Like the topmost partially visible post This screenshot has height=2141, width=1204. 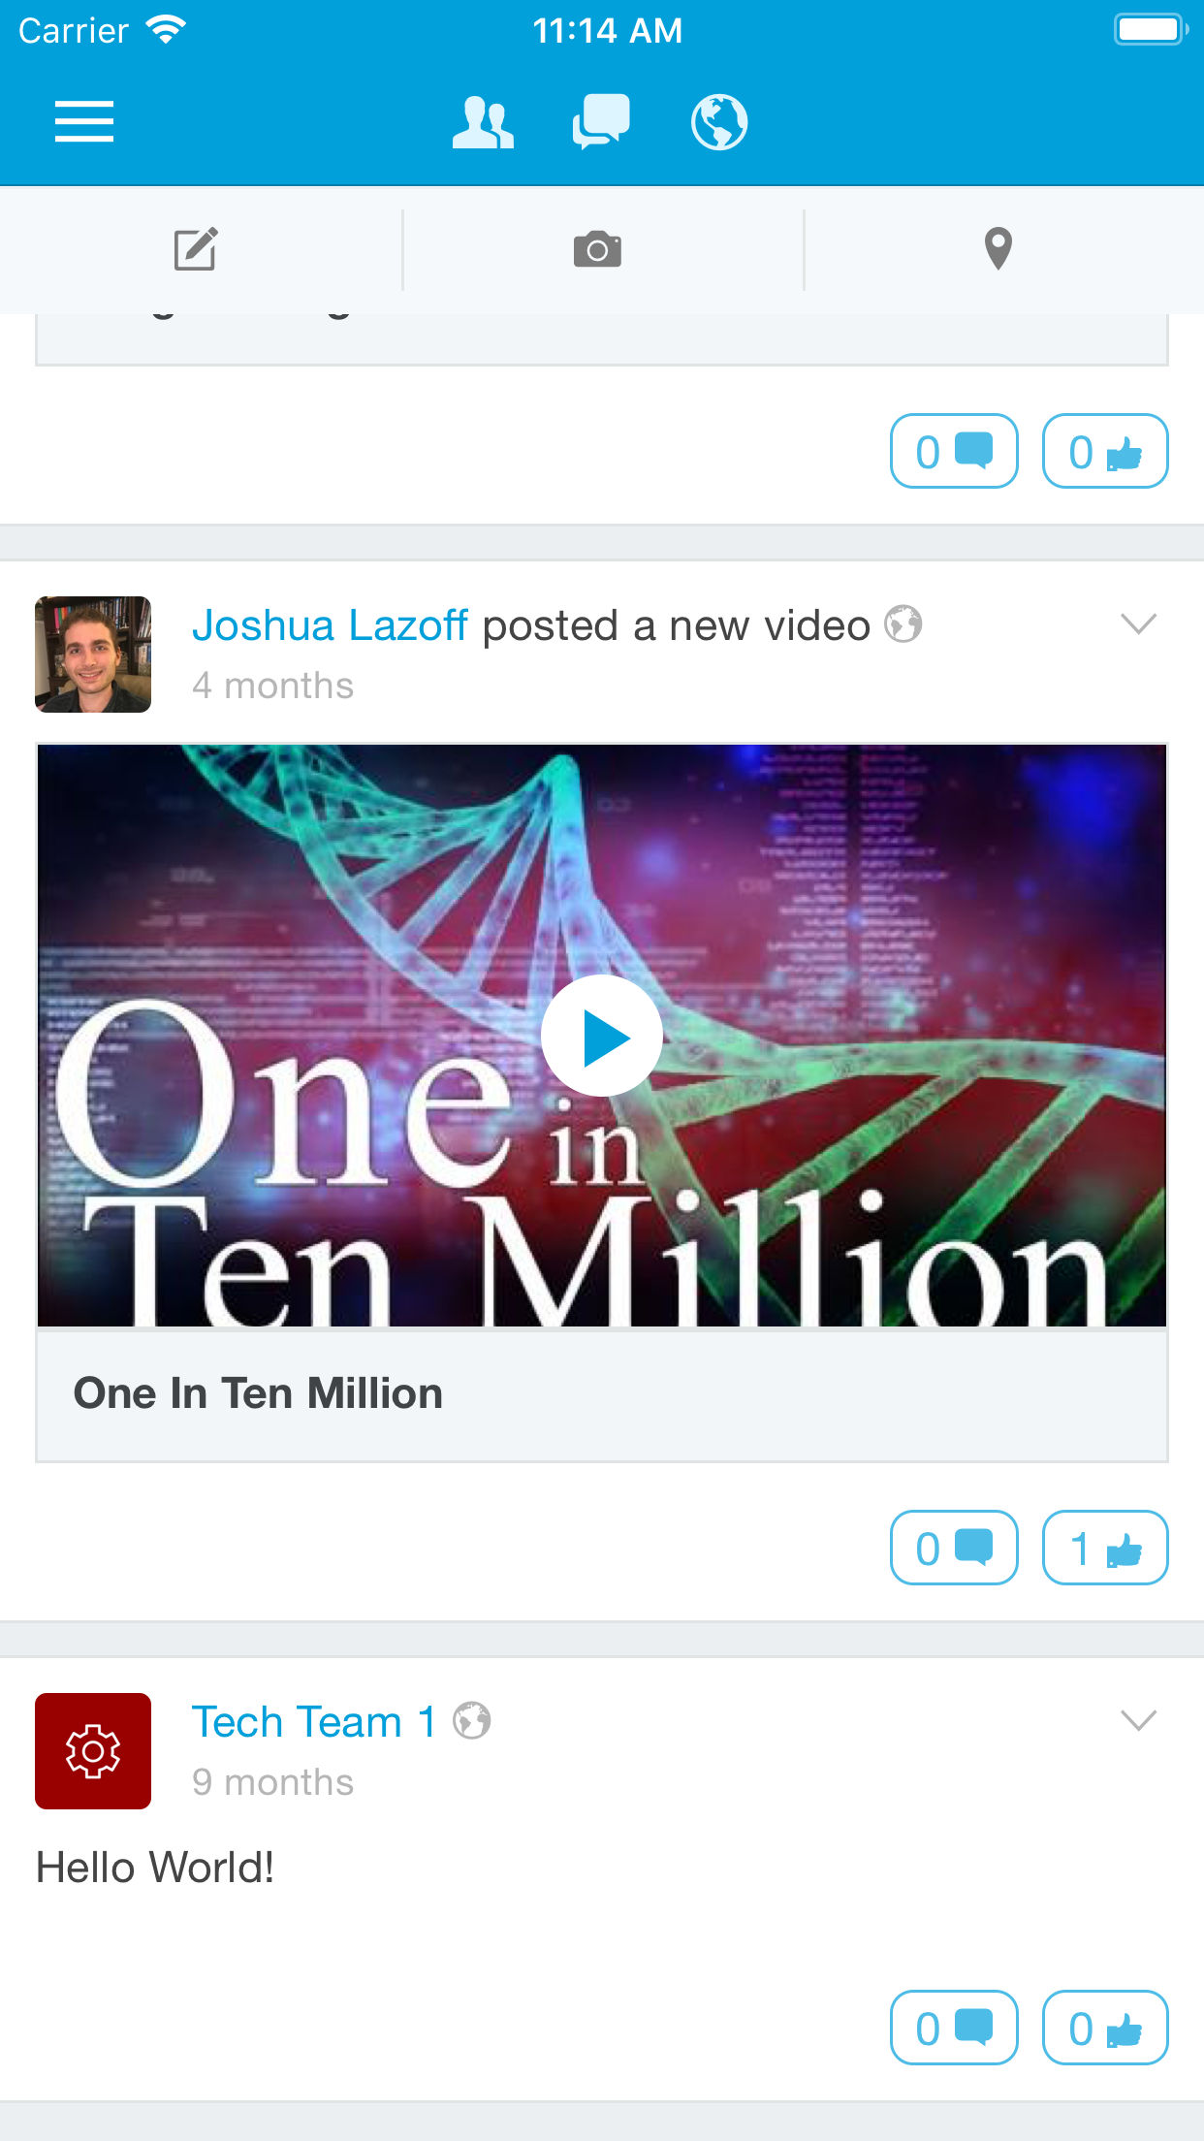tap(1105, 451)
